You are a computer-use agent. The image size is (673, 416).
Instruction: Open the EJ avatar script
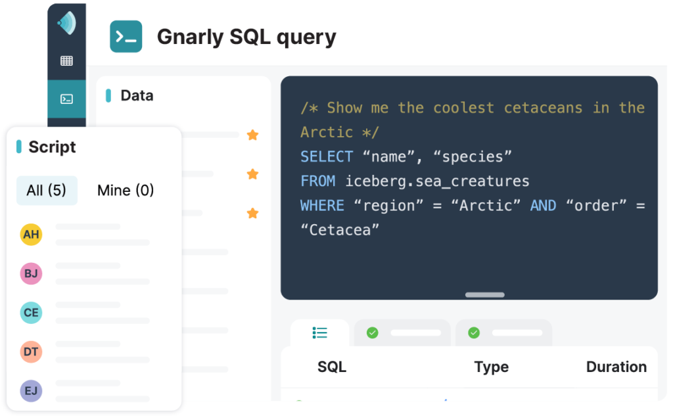85,390
